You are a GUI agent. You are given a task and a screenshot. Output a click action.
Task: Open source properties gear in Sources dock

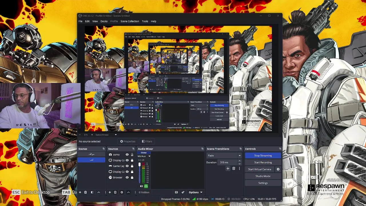coord(122,192)
